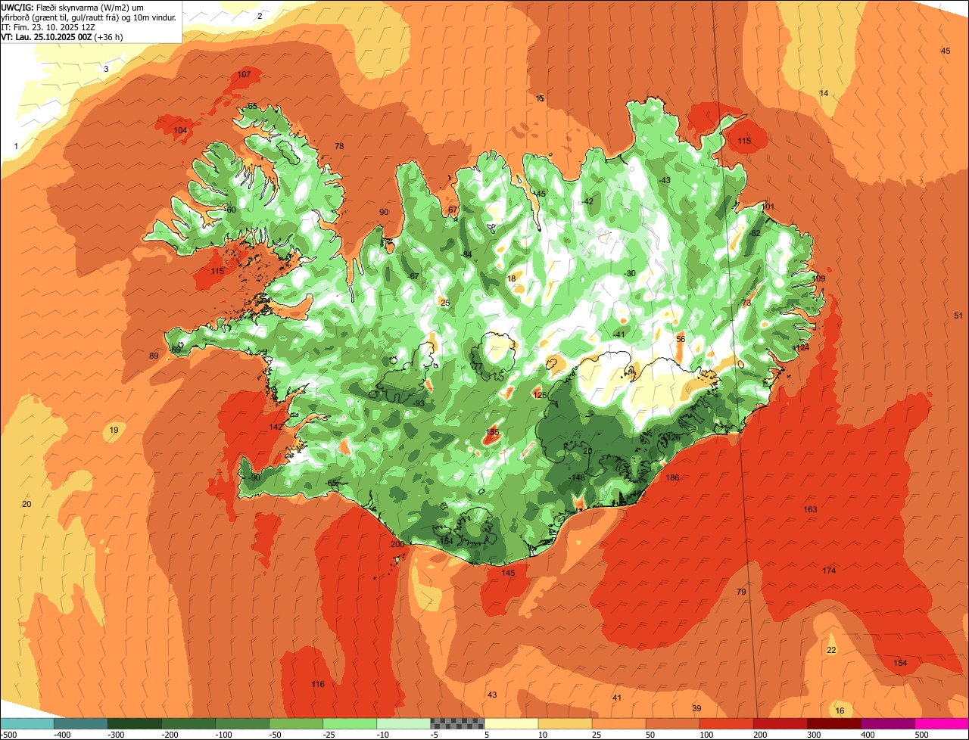Viewport: 969px width, 740px height.
Task: Click the map value '154' in the southeast
Action: point(900,663)
